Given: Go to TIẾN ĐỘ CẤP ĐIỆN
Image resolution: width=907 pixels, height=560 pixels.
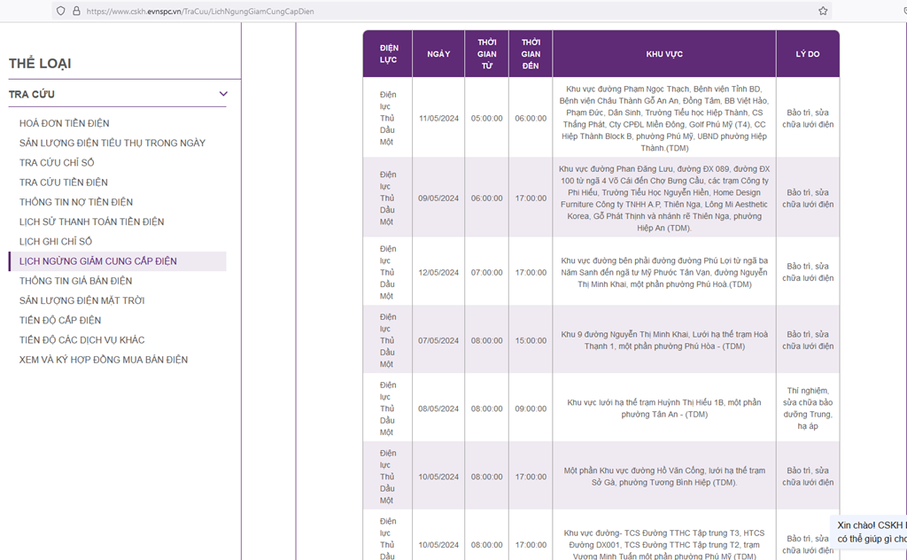Looking at the screenshot, I should click(x=60, y=320).
